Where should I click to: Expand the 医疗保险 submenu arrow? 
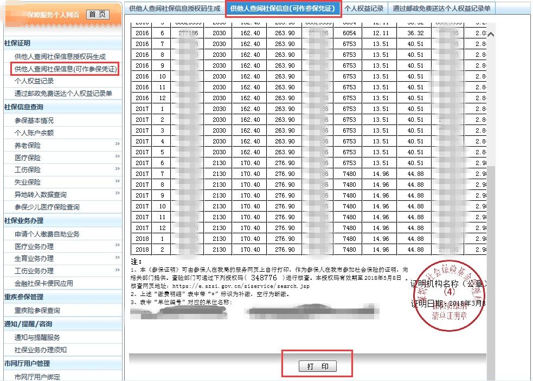click(x=117, y=157)
